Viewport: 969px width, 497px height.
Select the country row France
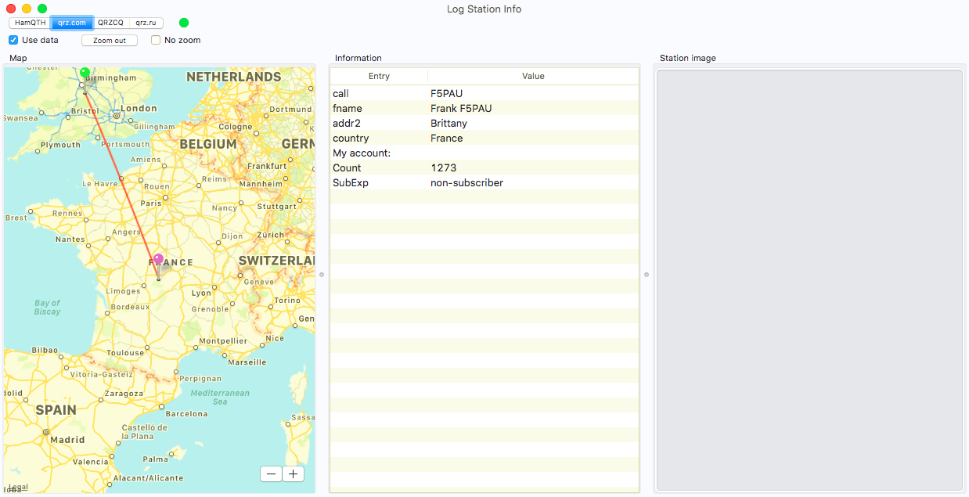tap(484, 138)
